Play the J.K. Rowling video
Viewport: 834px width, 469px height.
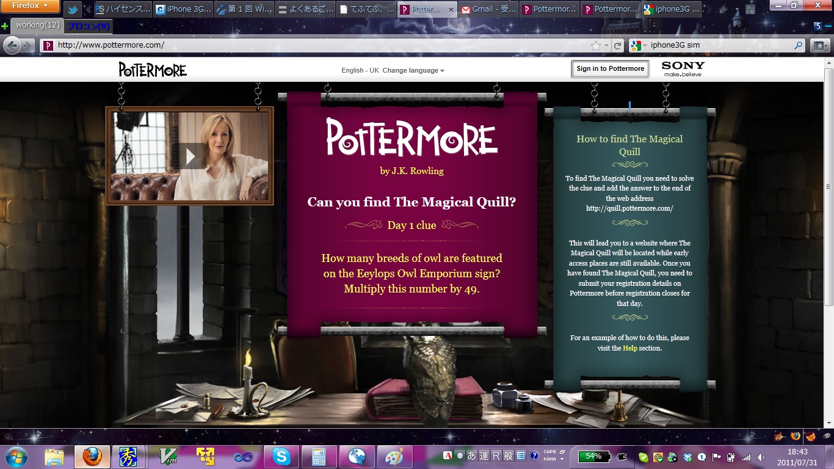pos(190,157)
